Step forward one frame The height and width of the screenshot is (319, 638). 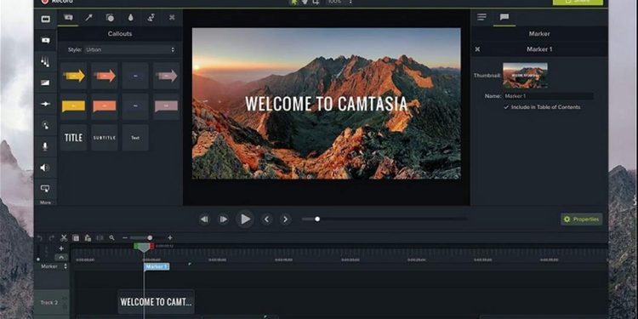[x=223, y=219]
